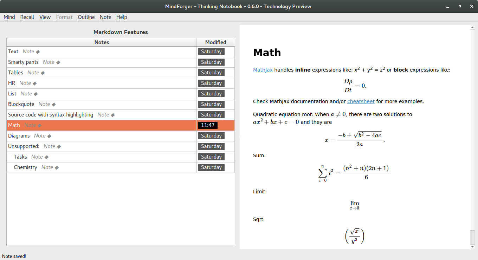Click the diamond icon on Smarty pants row

[x=58, y=62]
